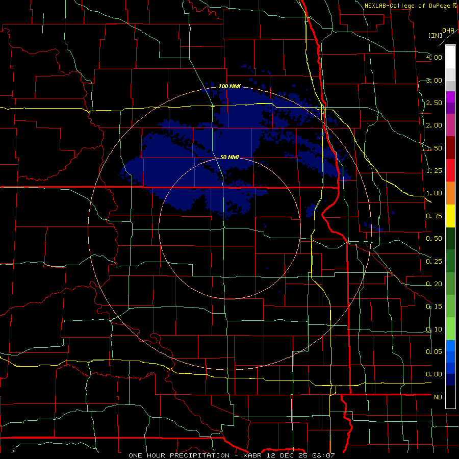459x459 pixels.
Task: Select the light green legend swatch beside 0.10
Action: [x=450, y=329]
